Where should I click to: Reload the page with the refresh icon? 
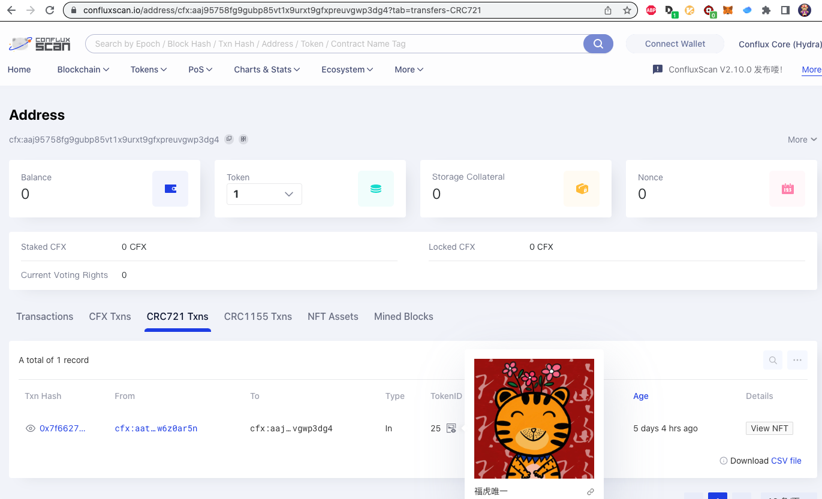[50, 10]
